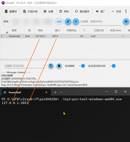Click the plus add group button

(x=76, y=22)
